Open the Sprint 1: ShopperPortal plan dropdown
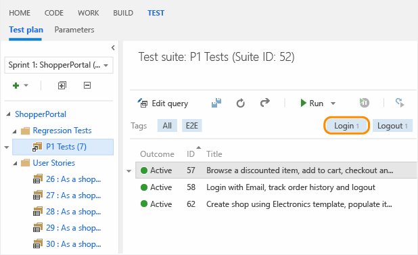The width and height of the screenshot is (418, 255). tap(59, 65)
